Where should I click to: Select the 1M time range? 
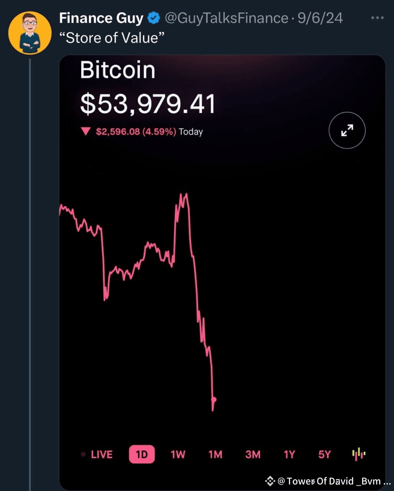coord(215,455)
